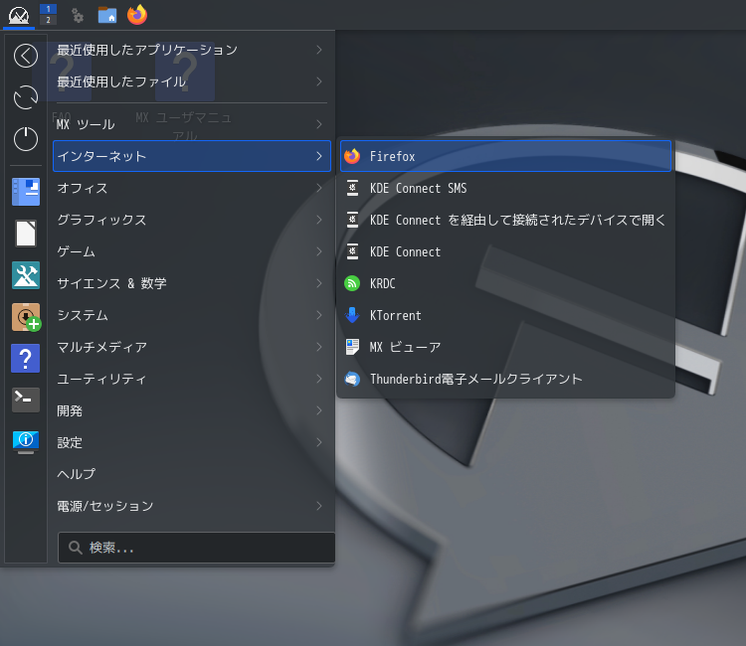Click the restart circular arrows icon

[26, 97]
